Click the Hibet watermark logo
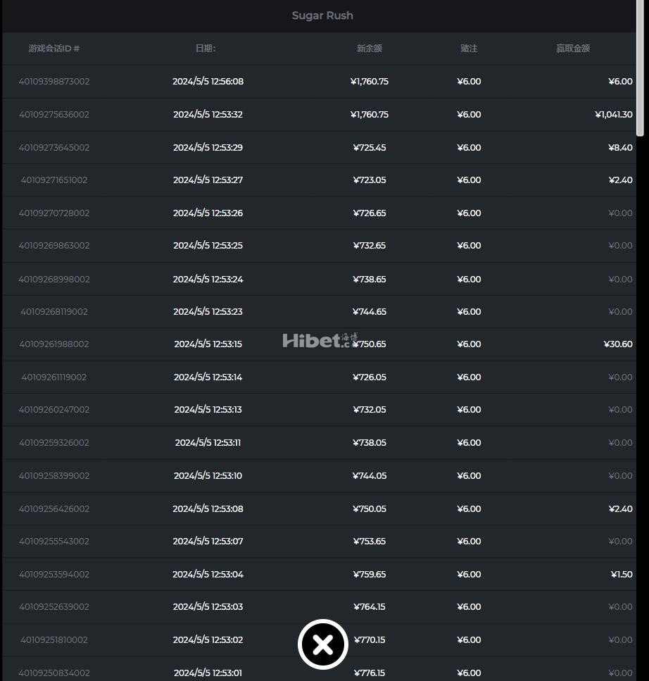 coord(320,341)
